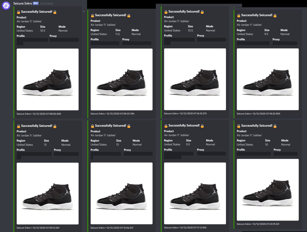Click the BOT badge next to username
The height and width of the screenshot is (232, 307).
[36, 4]
